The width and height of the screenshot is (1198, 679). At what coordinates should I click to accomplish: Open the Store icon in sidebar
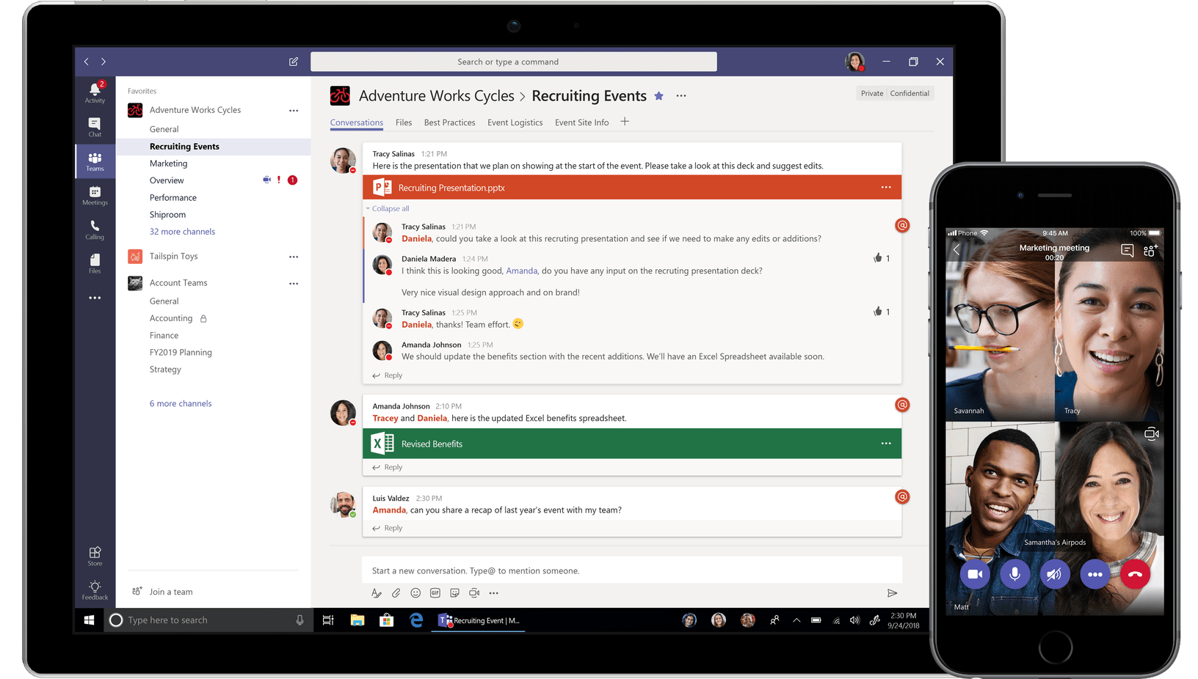click(95, 556)
